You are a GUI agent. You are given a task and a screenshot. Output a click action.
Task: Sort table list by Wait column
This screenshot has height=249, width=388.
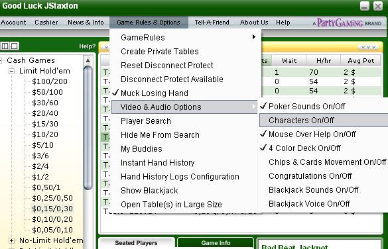(289, 60)
